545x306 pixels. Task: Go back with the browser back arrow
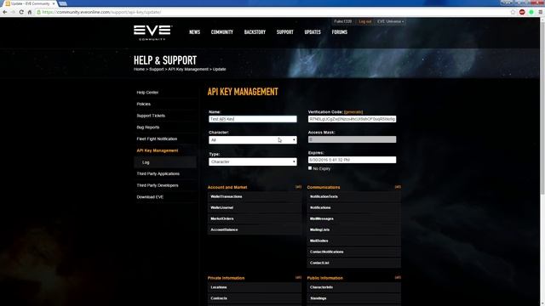[x=5, y=12]
